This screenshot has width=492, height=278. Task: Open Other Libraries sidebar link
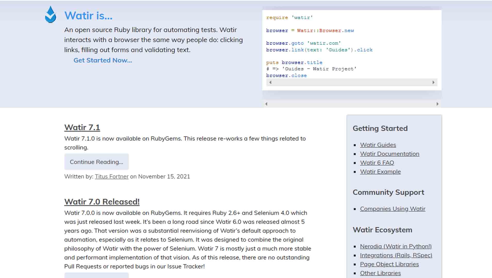coord(380,273)
